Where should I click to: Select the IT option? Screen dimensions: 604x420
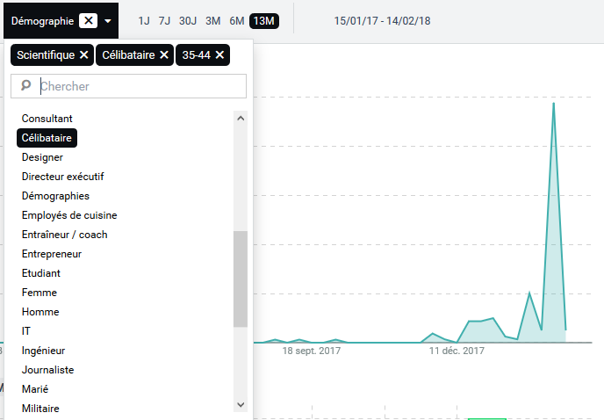[x=25, y=331]
